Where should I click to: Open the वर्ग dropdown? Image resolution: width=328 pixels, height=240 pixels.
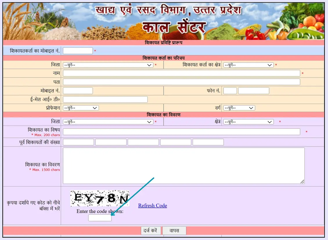point(239,108)
